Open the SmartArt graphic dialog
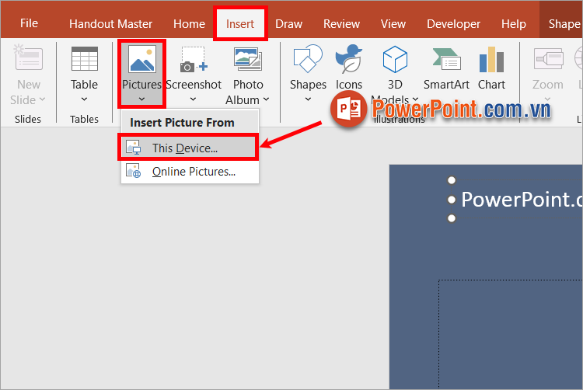 446,61
